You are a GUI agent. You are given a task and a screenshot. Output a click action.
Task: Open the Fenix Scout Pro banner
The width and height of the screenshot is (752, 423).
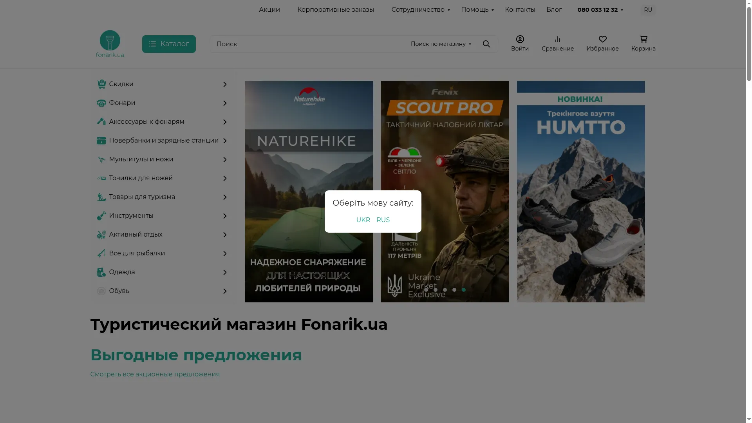tap(445, 192)
